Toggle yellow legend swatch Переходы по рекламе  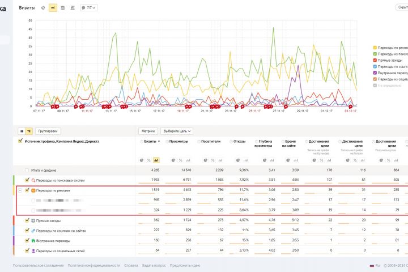tap(375, 48)
